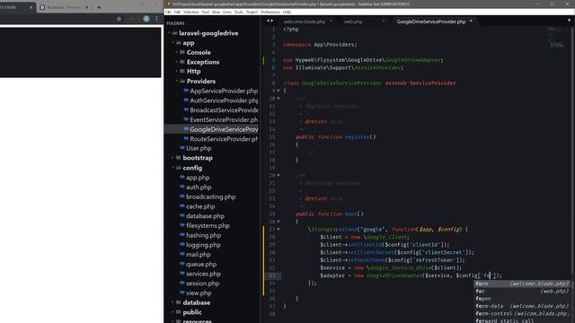Screen dimensions: 575x323
Task: Select the GoogleDriveServiceProvider.php editor tab
Action: (x=431, y=22)
